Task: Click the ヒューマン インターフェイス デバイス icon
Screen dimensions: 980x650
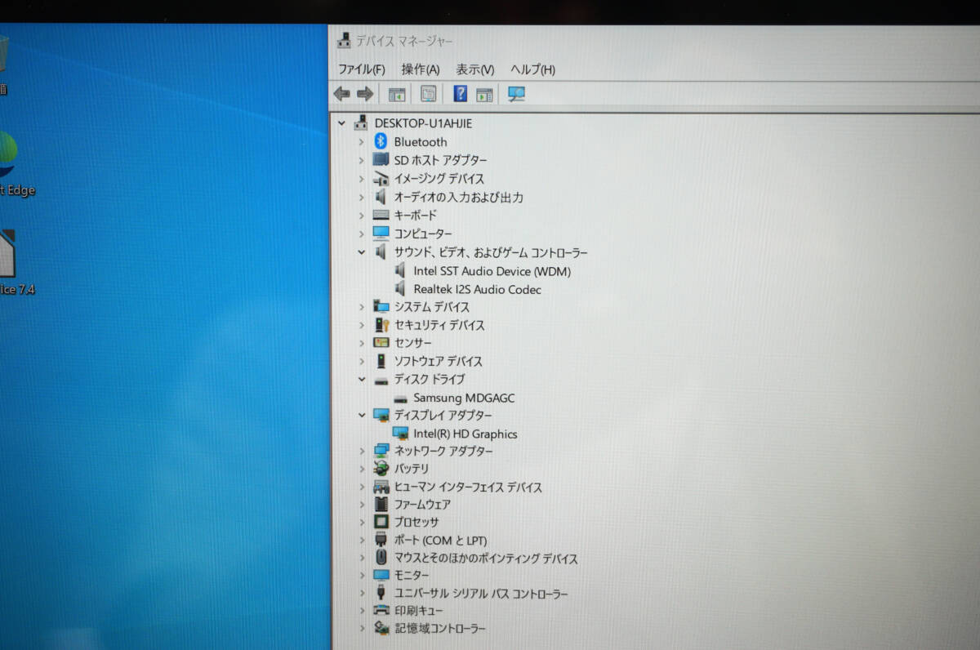Action: tap(381, 487)
